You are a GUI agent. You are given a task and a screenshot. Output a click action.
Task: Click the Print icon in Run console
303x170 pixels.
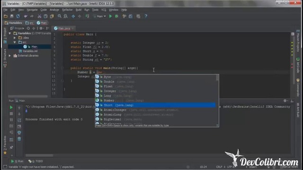(19, 133)
